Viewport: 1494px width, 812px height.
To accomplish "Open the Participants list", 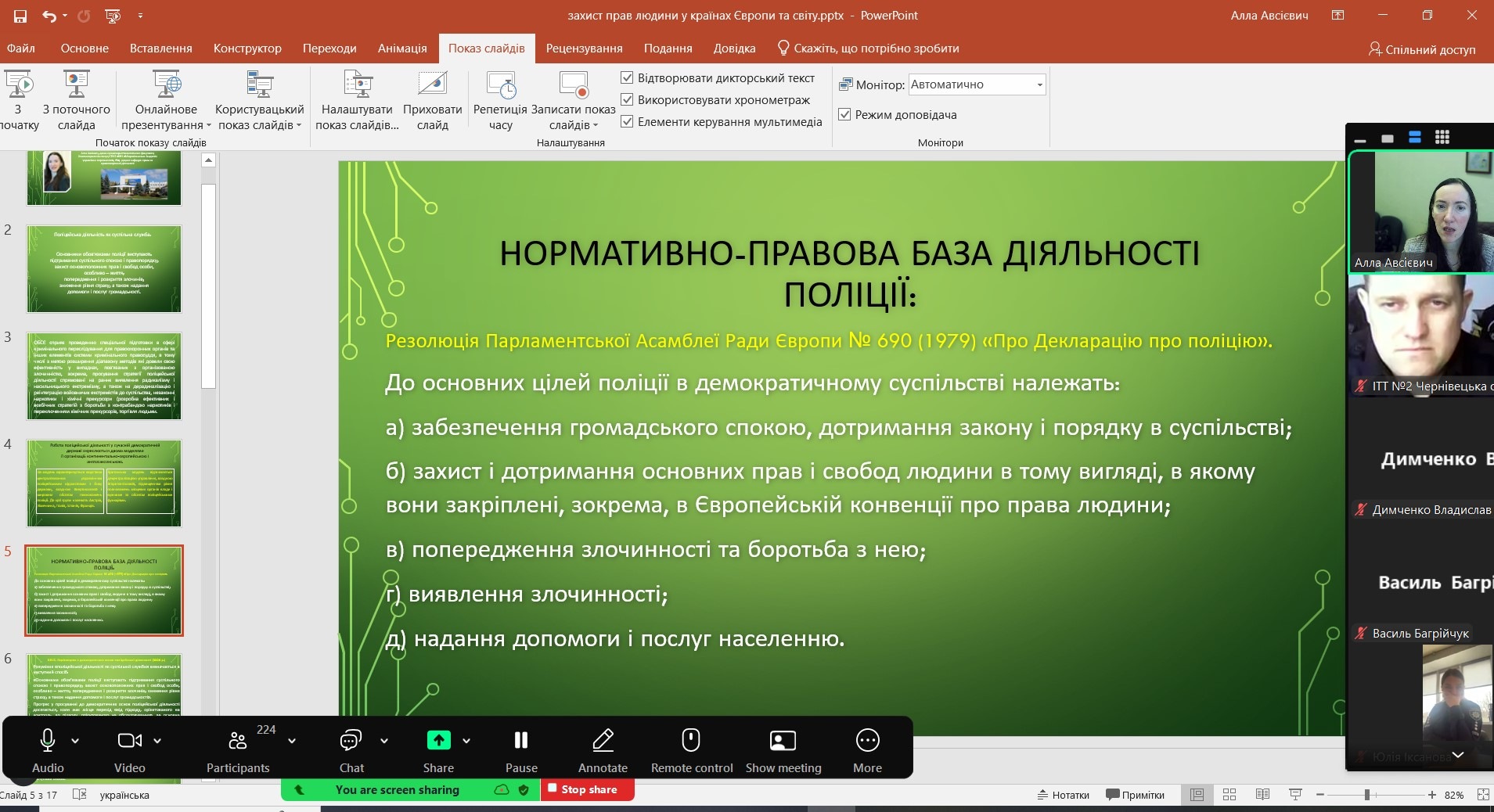I will tap(238, 741).
